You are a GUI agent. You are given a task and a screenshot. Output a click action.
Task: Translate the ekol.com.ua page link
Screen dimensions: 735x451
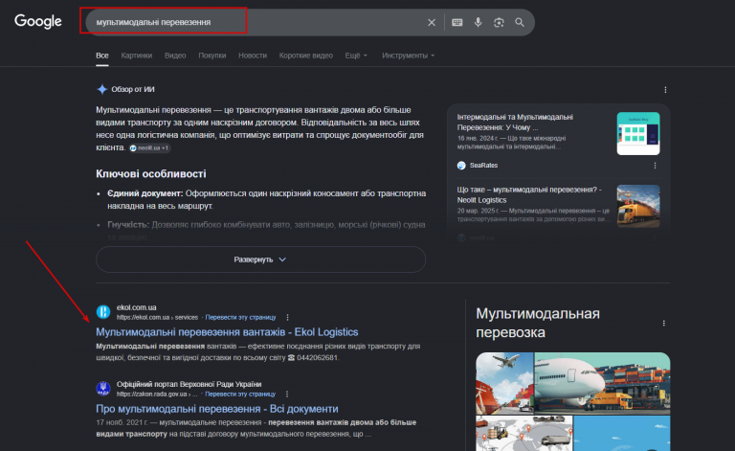tap(240, 317)
